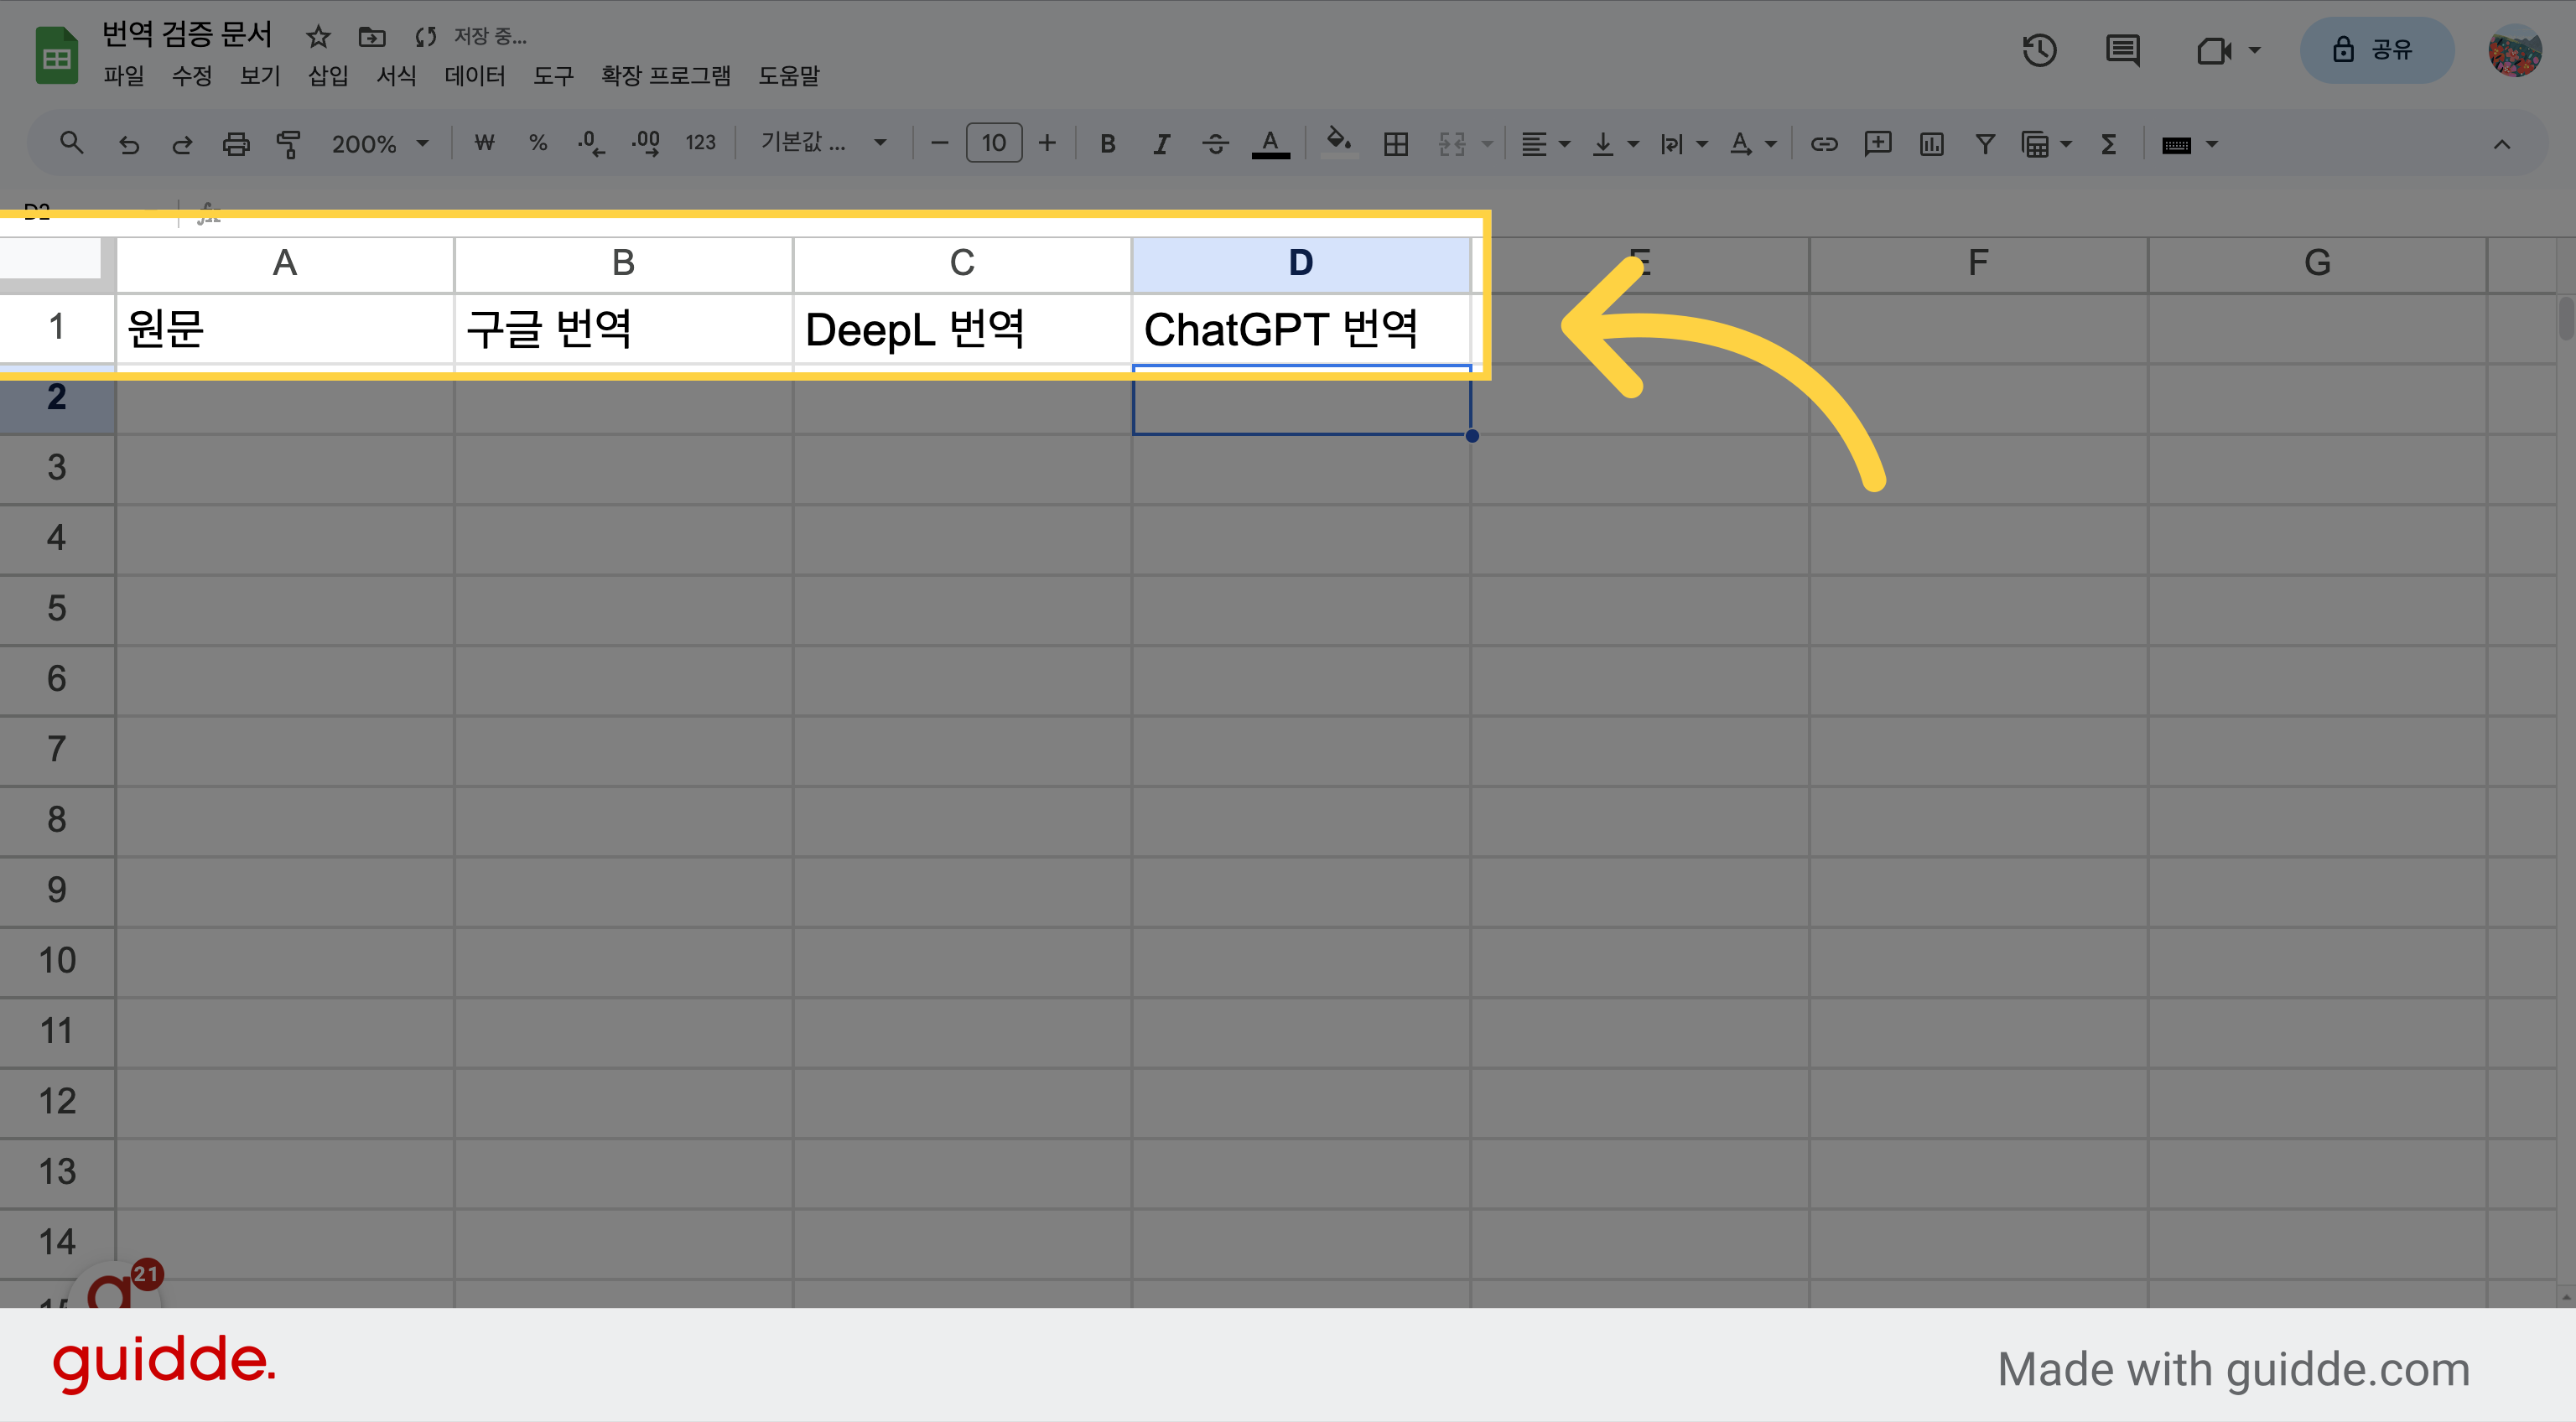Open the borders tool

click(1396, 144)
